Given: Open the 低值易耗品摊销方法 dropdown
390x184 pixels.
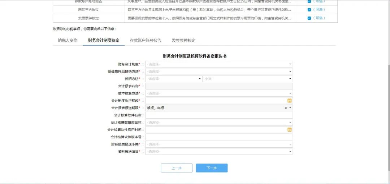Looking at the screenshot, I should 219,72.
